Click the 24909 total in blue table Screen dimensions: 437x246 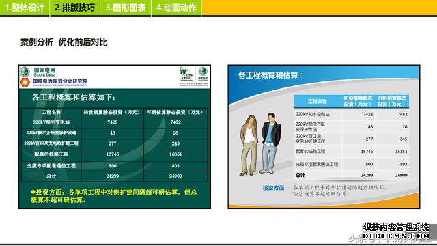pos(401,175)
